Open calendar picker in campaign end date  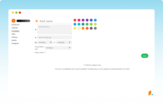click(x=70, y=42)
